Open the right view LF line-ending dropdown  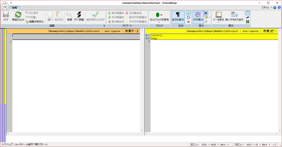(x=258, y=145)
